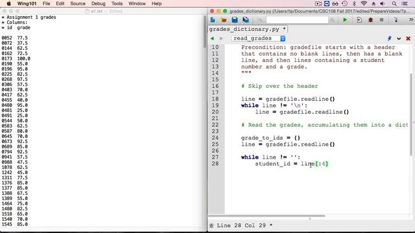Open the Debug menu
Image resolution: width=415 pixels, height=233 pixels.
tap(98, 3)
